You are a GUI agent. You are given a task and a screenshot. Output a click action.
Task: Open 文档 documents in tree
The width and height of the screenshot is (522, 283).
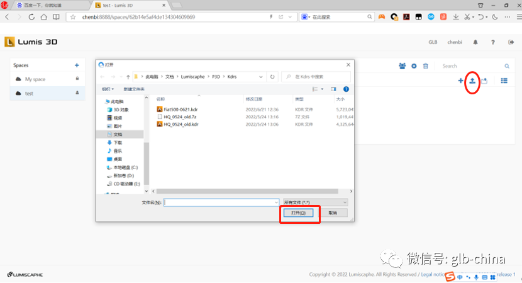coord(118,134)
